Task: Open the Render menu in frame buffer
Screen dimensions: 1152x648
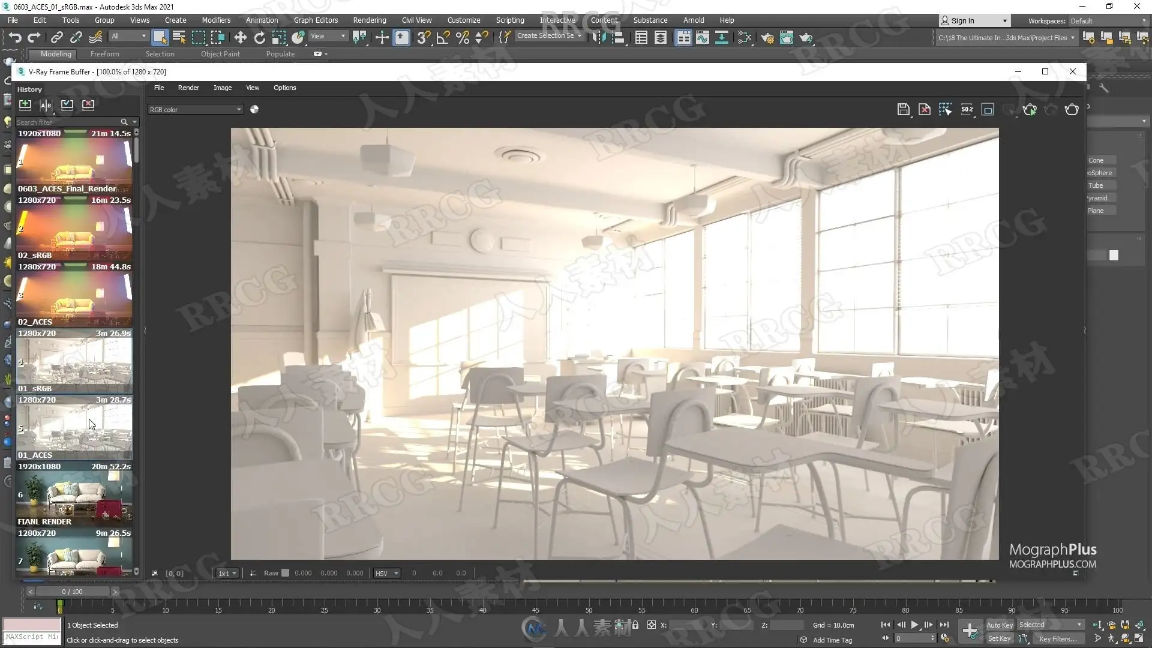Action: (188, 88)
